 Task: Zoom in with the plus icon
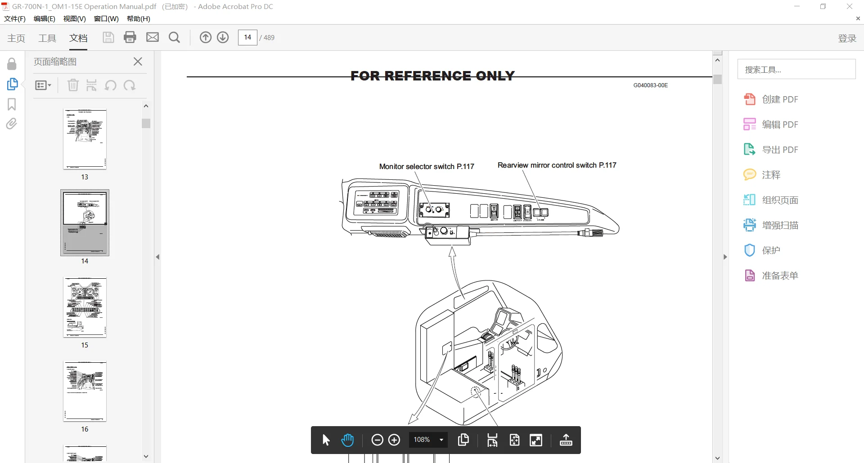click(x=394, y=440)
